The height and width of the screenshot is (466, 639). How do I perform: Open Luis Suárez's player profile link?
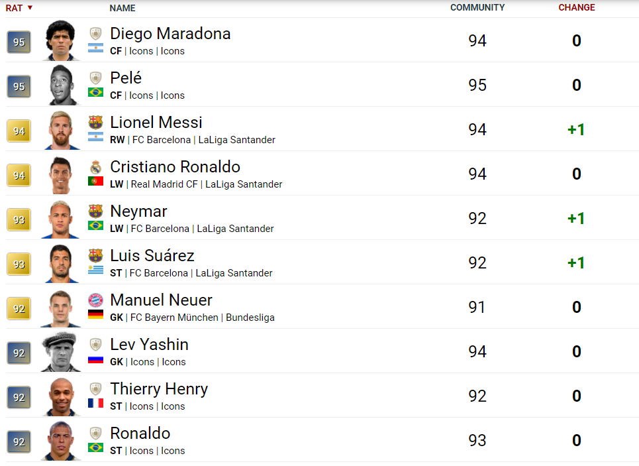[x=152, y=256]
